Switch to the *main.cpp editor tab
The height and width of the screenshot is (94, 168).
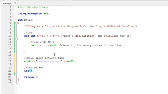[x=7, y=3]
